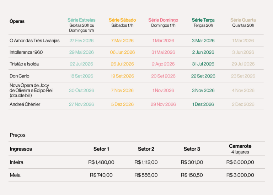Click the Série Estreias column header
273x195 pixels.
coord(81,20)
